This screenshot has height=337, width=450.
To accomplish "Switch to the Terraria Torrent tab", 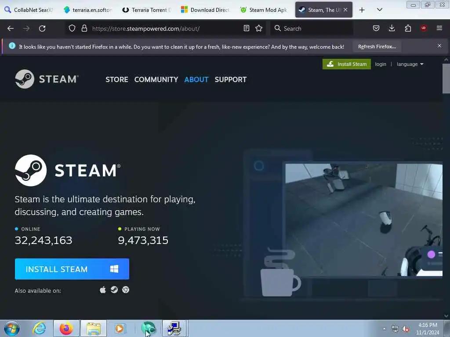I will coord(147,10).
